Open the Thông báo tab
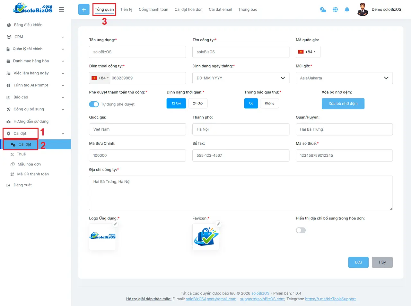The image size is (411, 306). pos(248,10)
